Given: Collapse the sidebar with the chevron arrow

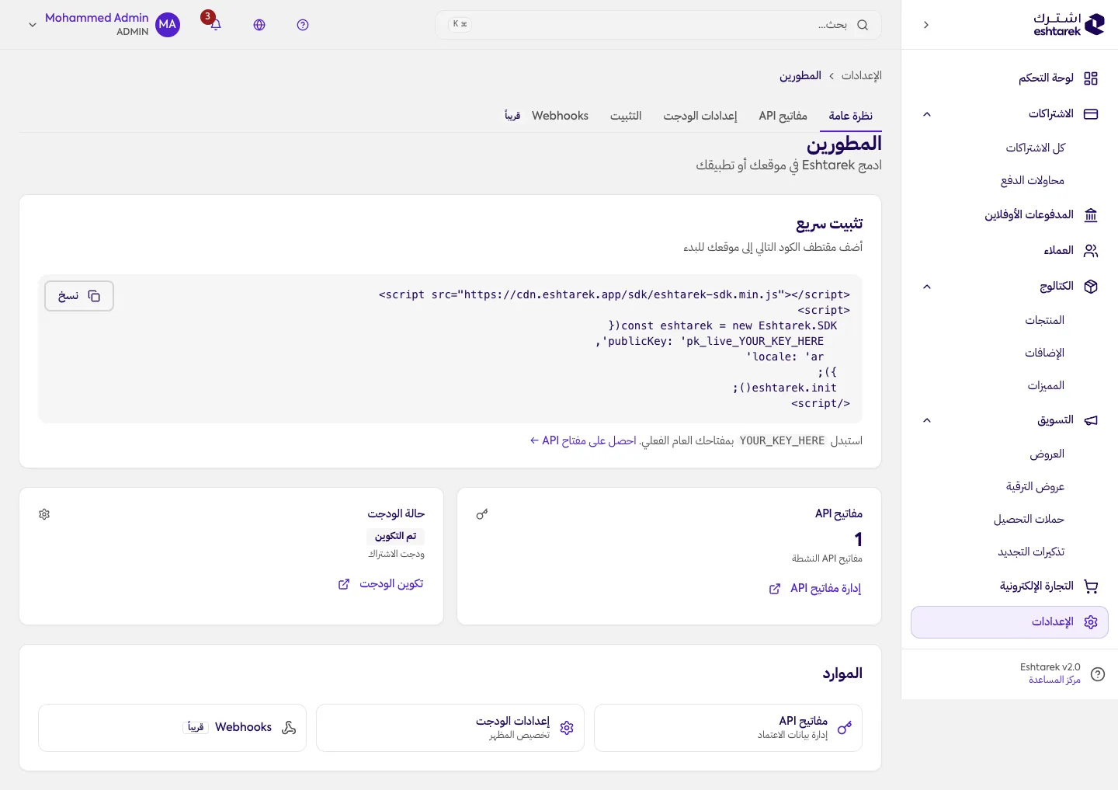Looking at the screenshot, I should click(926, 25).
